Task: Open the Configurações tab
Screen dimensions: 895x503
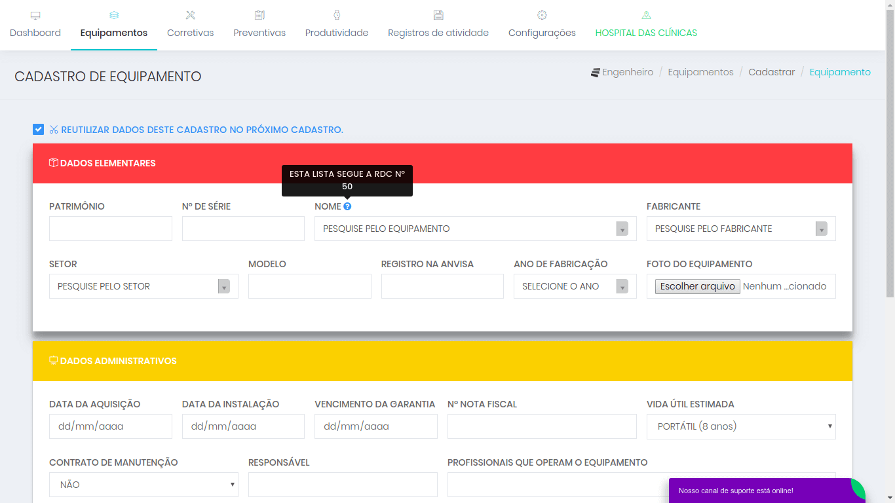Action: [x=542, y=25]
